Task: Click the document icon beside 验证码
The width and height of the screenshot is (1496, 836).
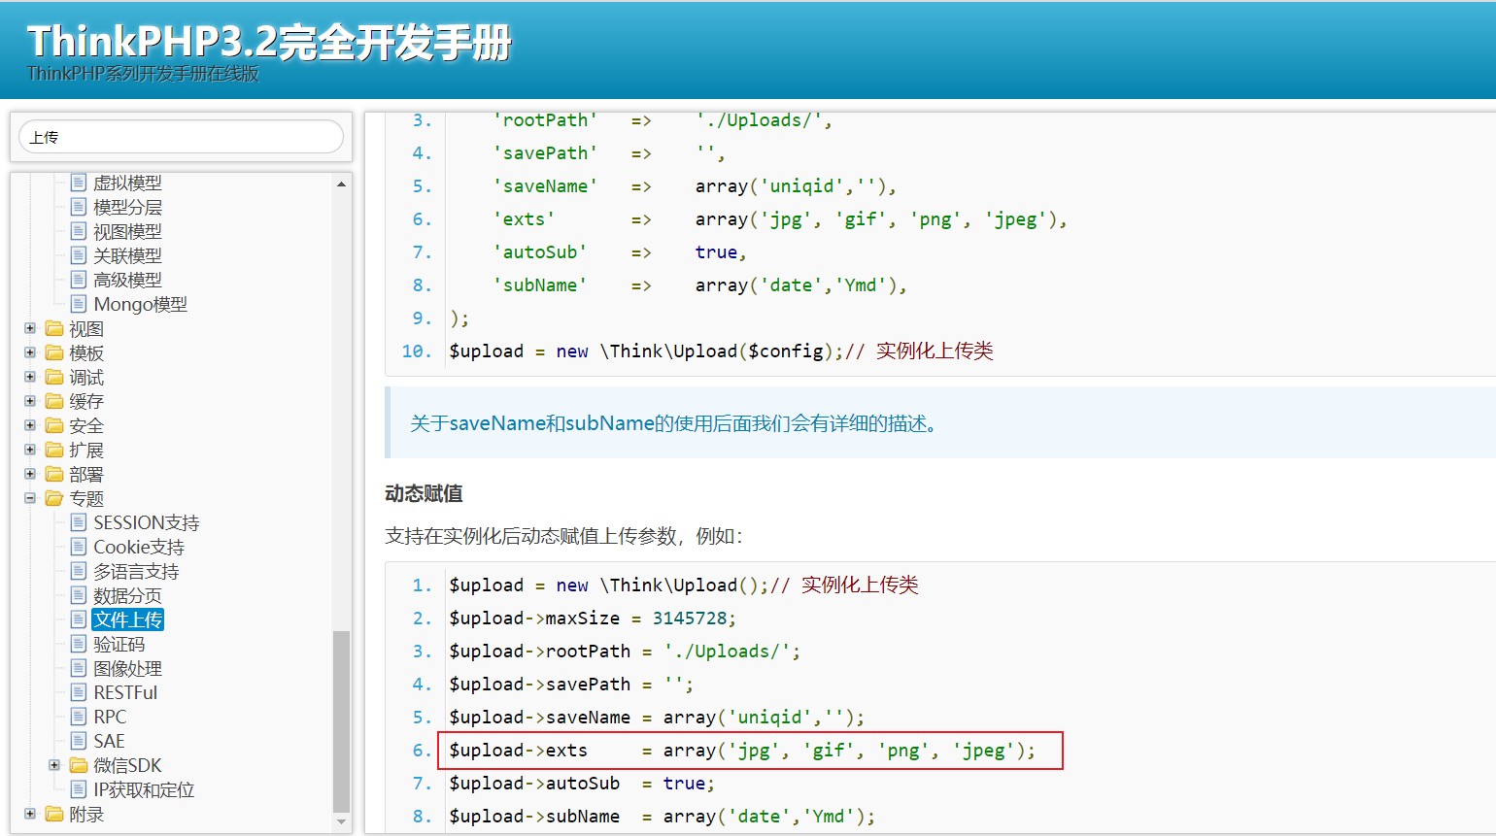Action: pos(79,643)
